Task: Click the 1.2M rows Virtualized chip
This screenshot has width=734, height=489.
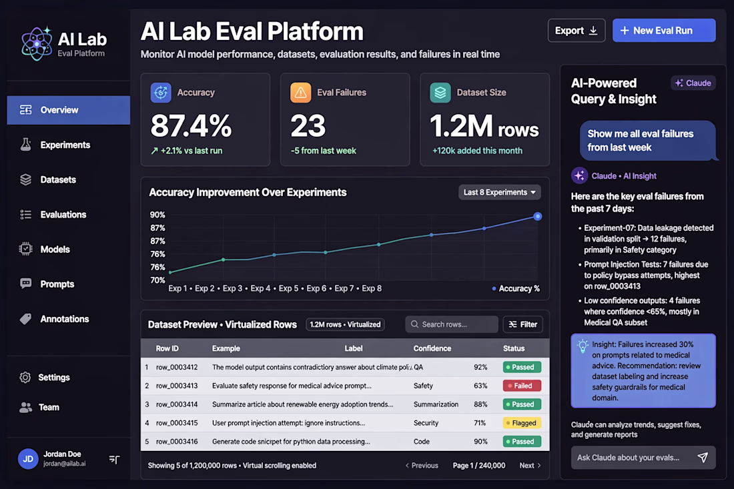Action: click(345, 324)
